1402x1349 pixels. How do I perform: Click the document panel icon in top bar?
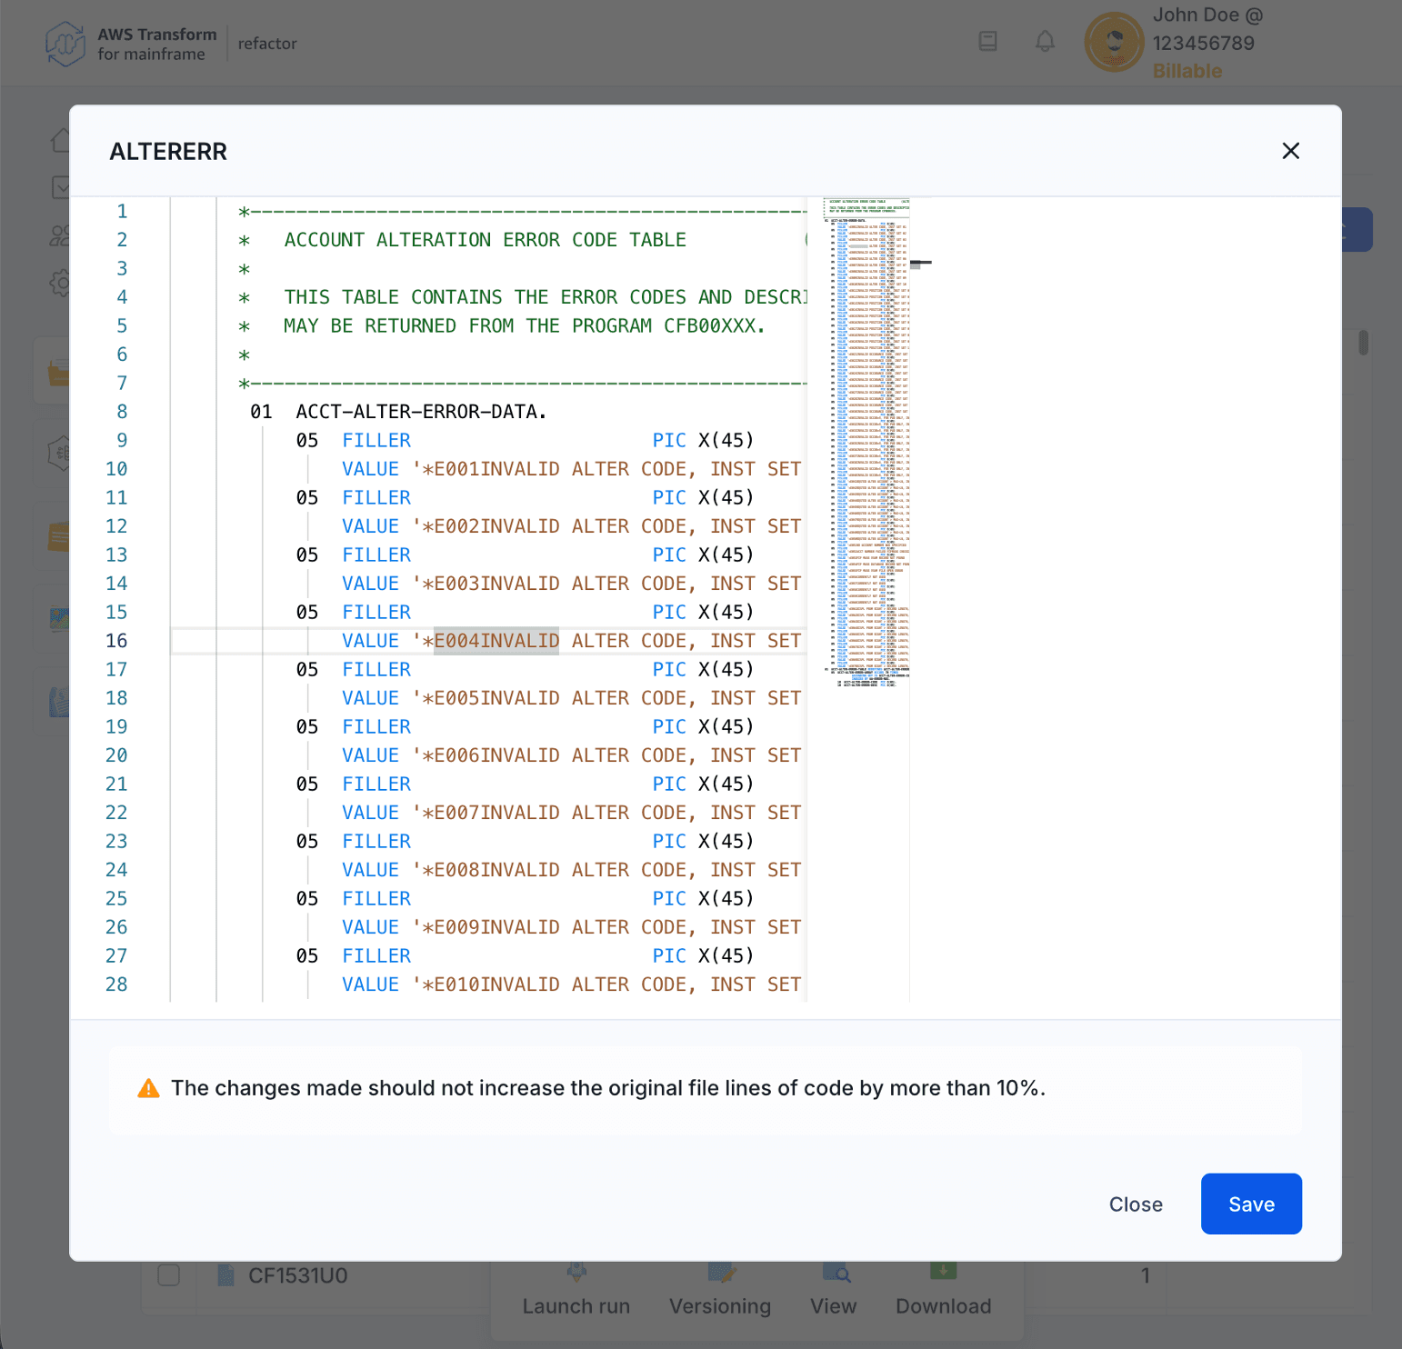pos(987,41)
